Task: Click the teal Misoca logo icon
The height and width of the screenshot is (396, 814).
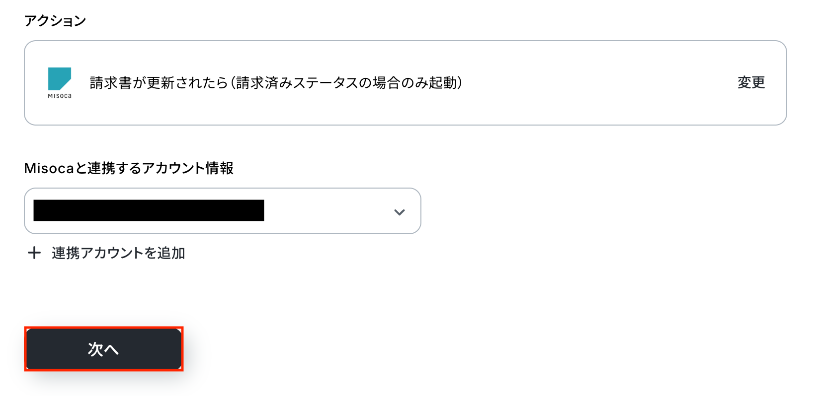Action: (x=60, y=79)
